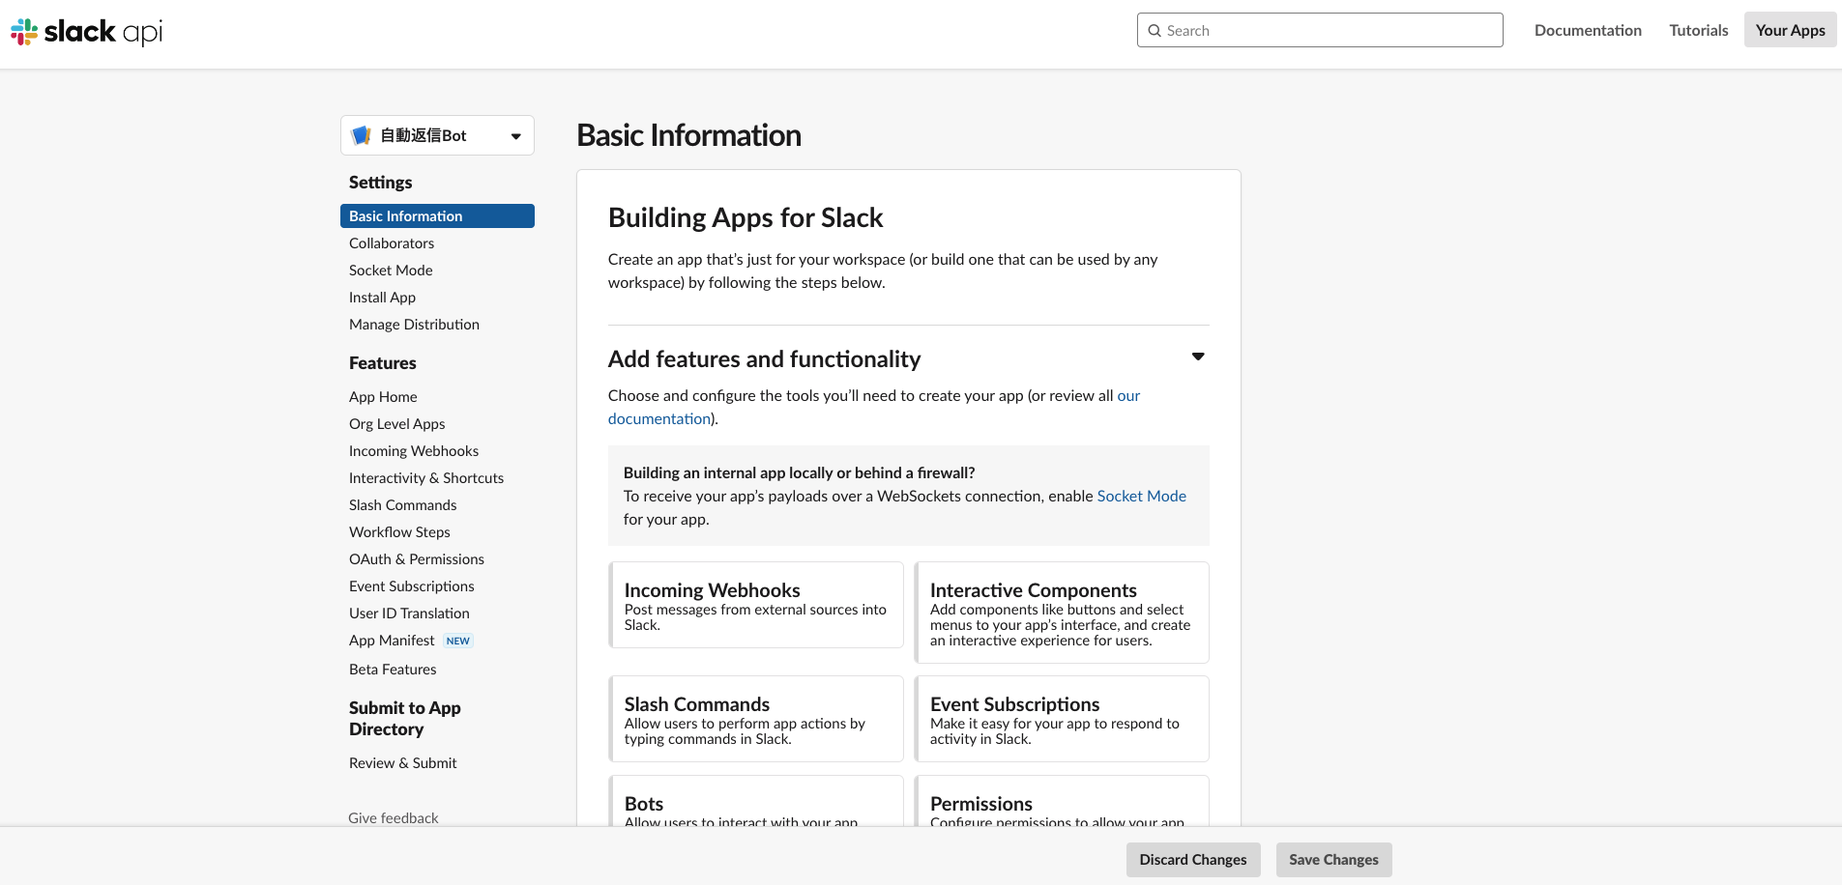Viewport: 1842px width, 885px height.
Task: Type a query in the Search field
Action: coord(1320,30)
